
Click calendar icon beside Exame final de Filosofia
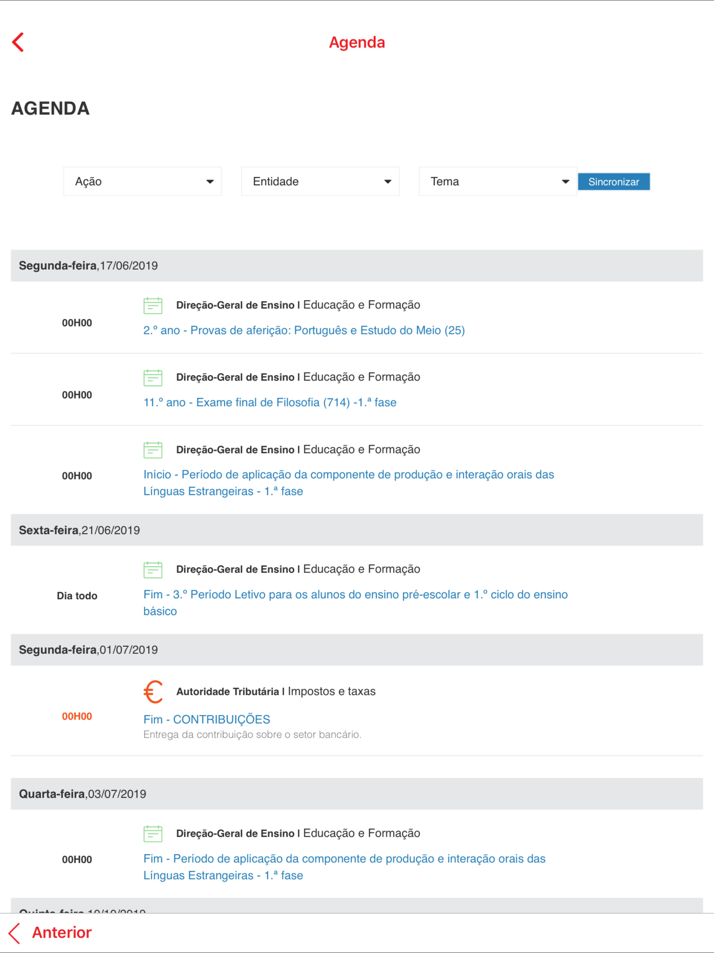153,377
